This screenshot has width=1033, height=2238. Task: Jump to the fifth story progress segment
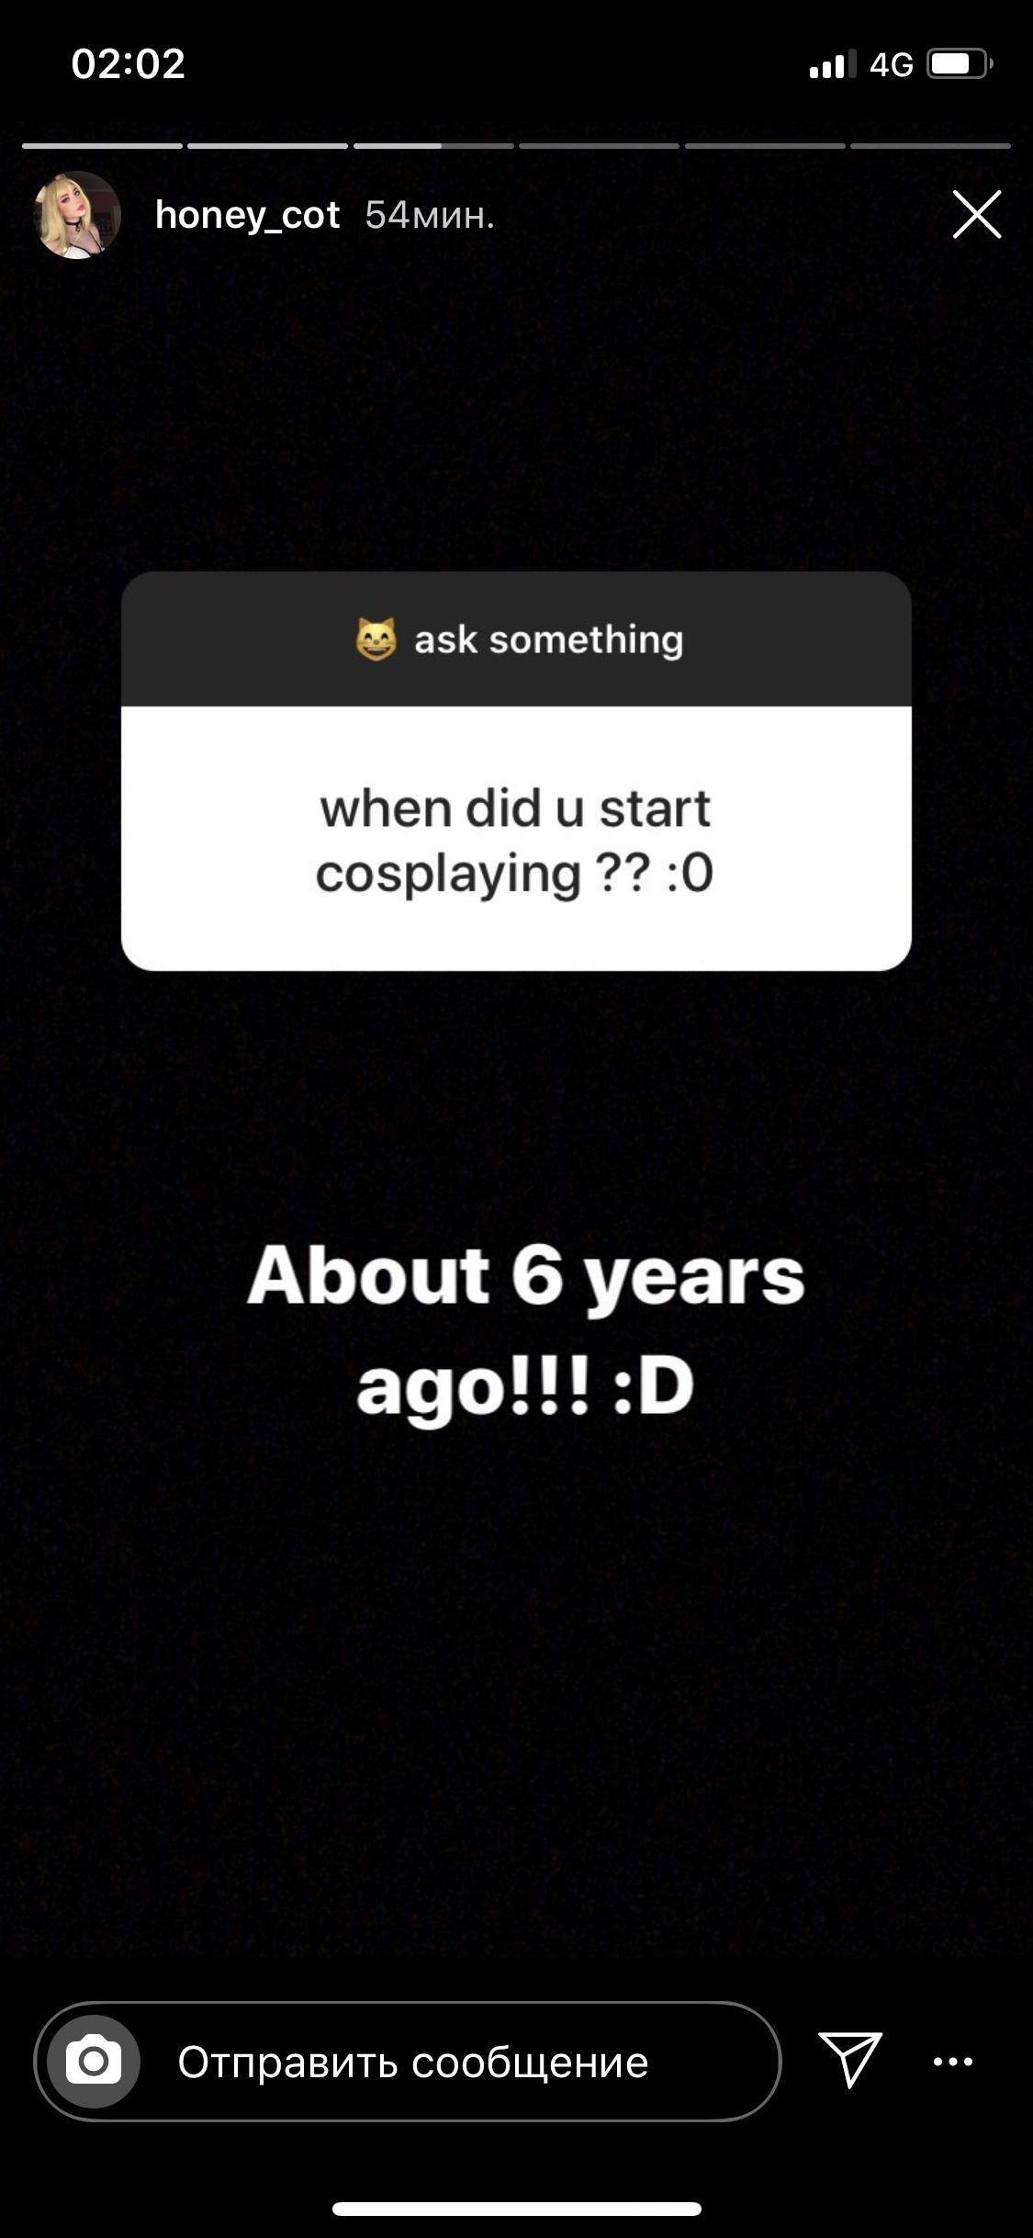[x=765, y=145]
